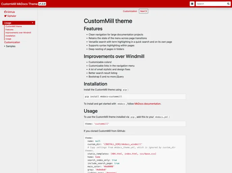Click the Customization link above the title
232x173 pixels.
coord(130,11)
